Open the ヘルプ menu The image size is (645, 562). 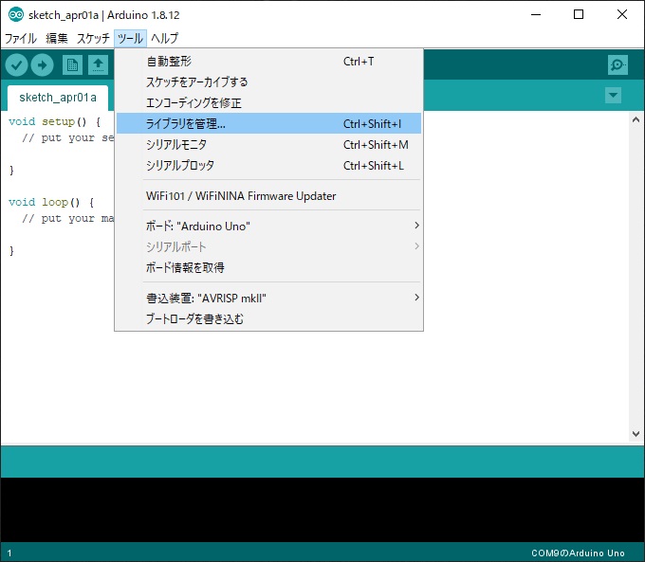(164, 38)
